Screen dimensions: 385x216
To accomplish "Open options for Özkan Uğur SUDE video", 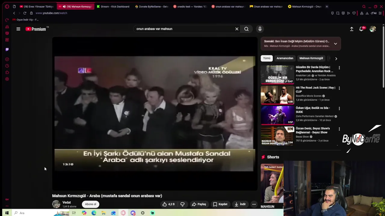I will pos(339,109).
